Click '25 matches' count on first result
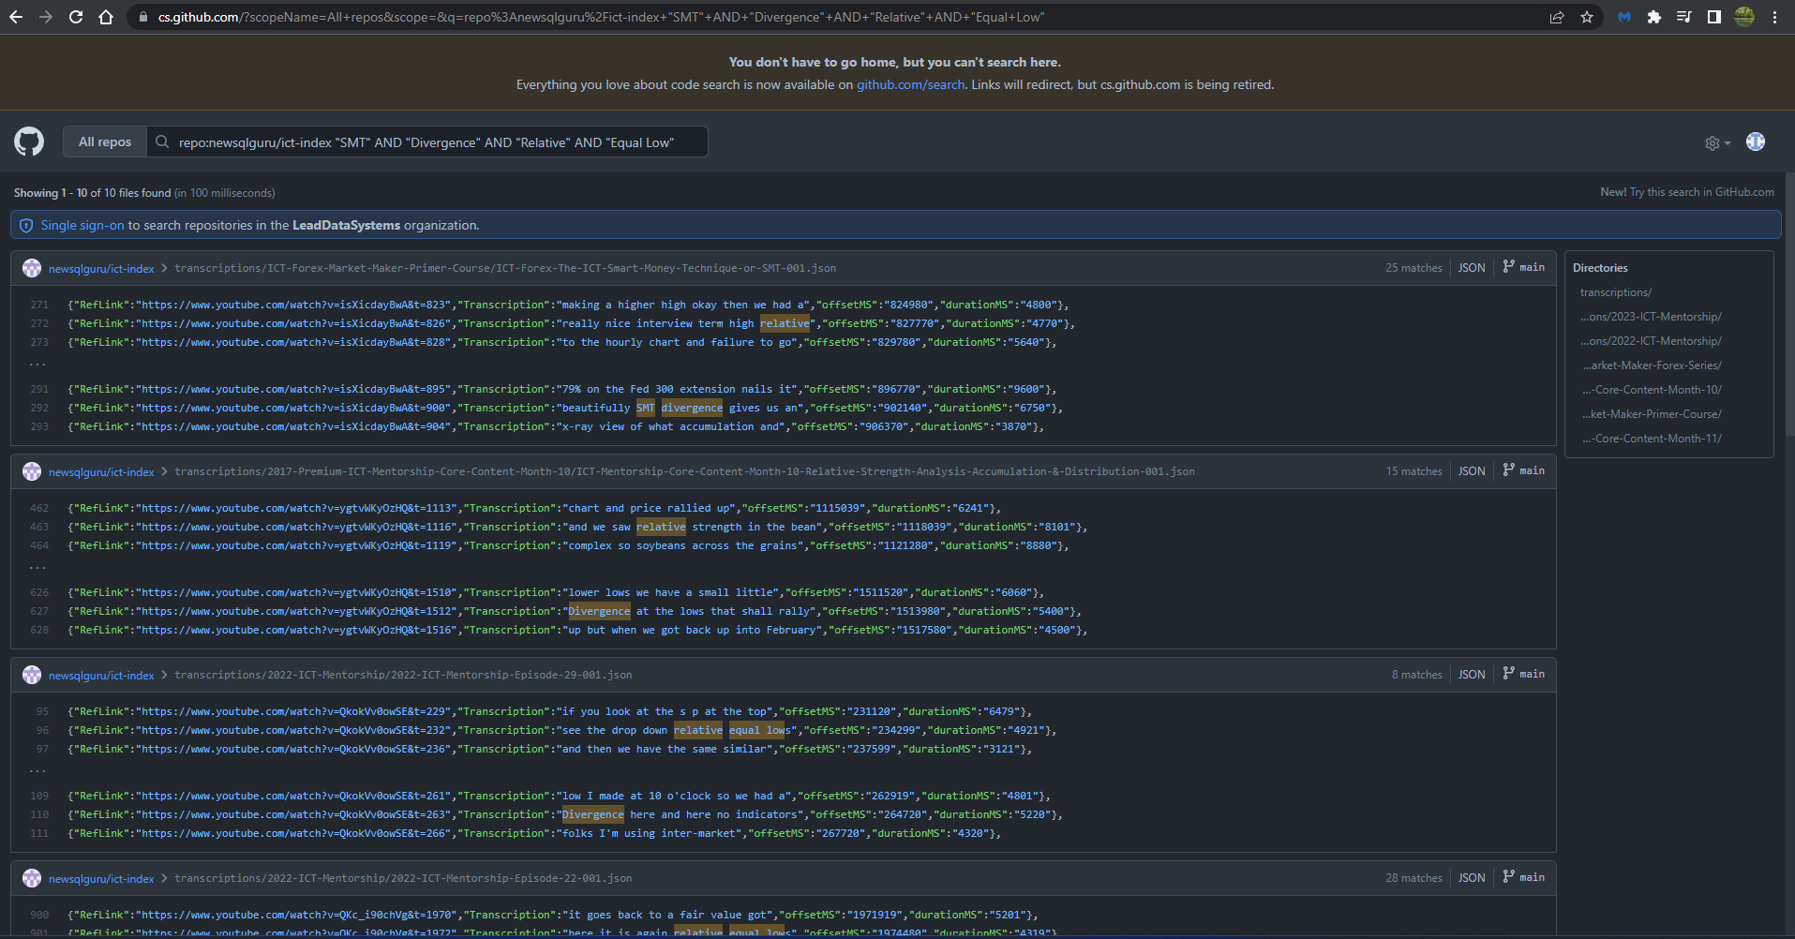 [1414, 268]
